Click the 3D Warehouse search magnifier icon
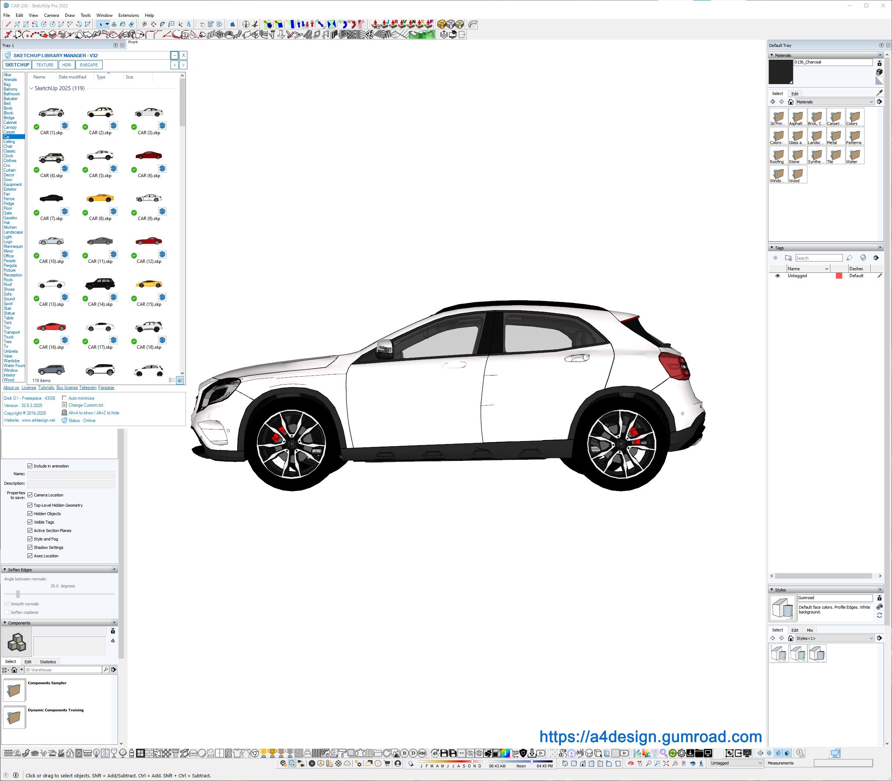The image size is (892, 781). point(106,670)
